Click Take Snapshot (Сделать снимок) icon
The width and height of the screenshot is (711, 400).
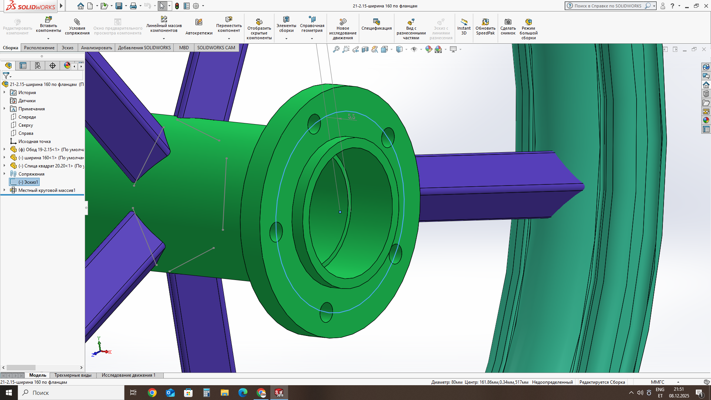pos(508,22)
